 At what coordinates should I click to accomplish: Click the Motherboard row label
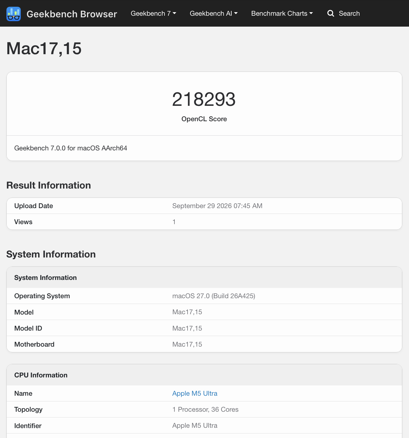(34, 344)
